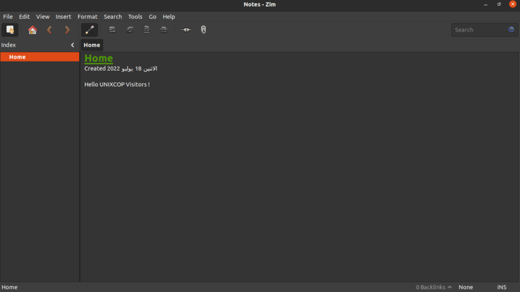
Task: Click 'Hello UNIXCOP Visitors !' text
Action: (117, 85)
